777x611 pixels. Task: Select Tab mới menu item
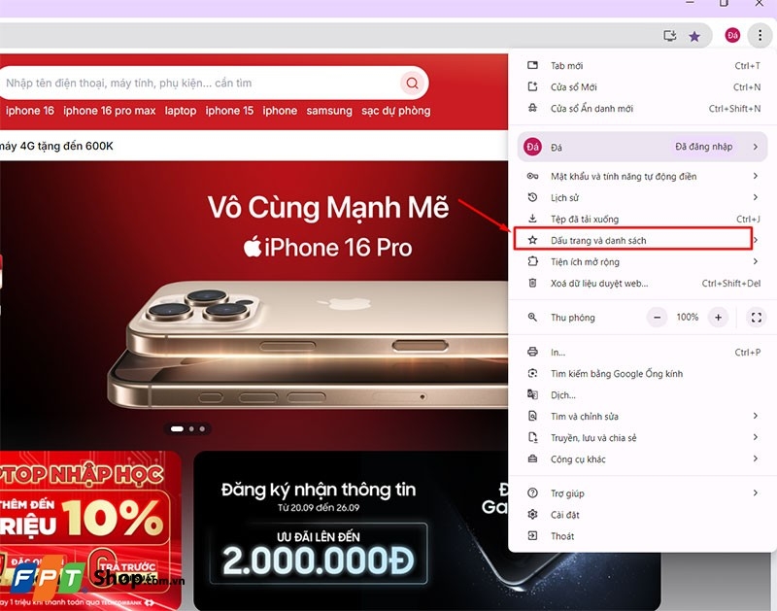(643, 65)
